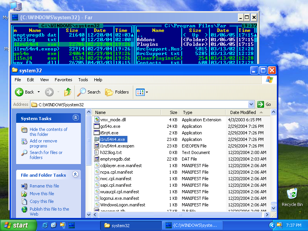Screen dimensions: 308x231
Task: Open the Views icon menu
Action: point(140,92)
